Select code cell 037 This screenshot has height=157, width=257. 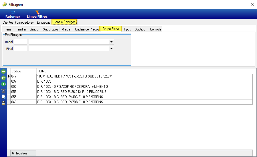click(23, 81)
